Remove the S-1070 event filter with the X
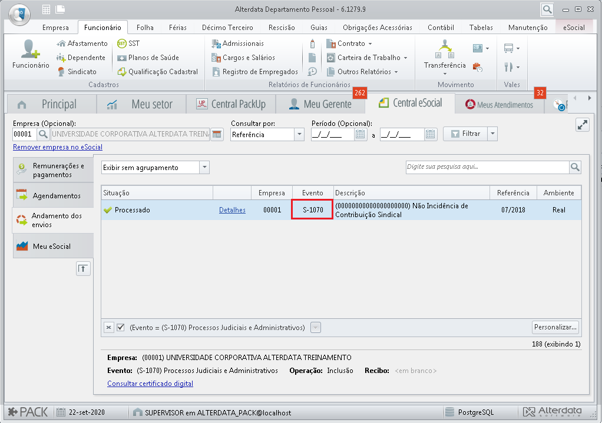 108,328
